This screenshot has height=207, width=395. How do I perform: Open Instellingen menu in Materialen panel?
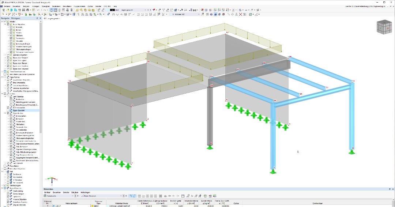click(x=86, y=192)
